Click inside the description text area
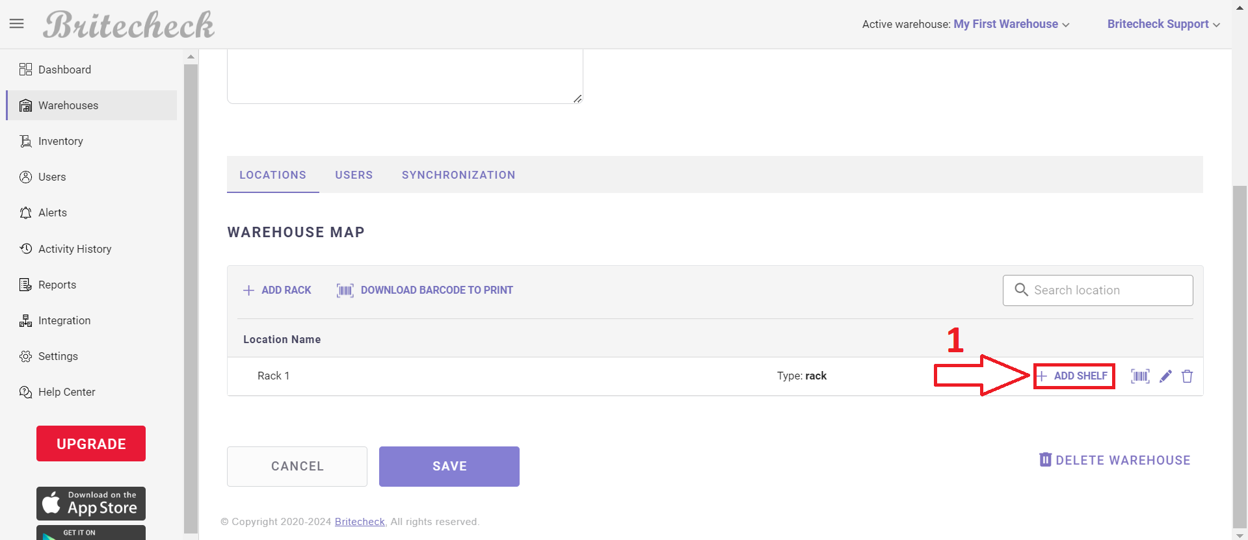 point(405,76)
